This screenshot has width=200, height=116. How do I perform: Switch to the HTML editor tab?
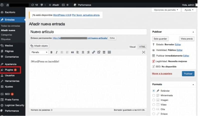coord(142,47)
